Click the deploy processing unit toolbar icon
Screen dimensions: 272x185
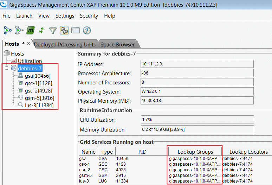click(x=19, y=30)
